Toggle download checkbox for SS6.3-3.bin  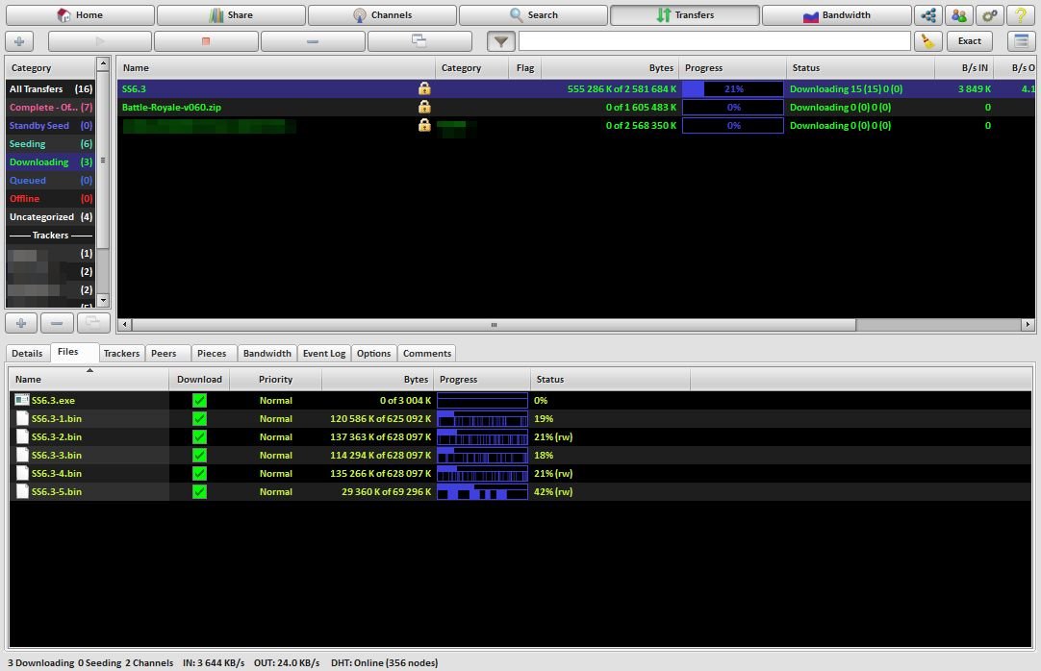(x=199, y=456)
